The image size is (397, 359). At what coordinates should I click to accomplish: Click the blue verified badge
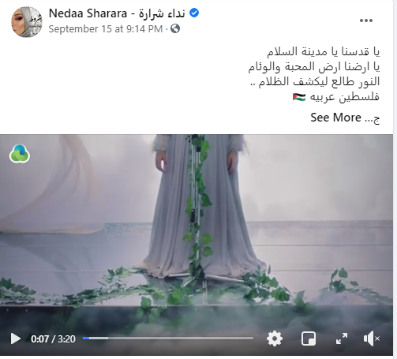194,13
